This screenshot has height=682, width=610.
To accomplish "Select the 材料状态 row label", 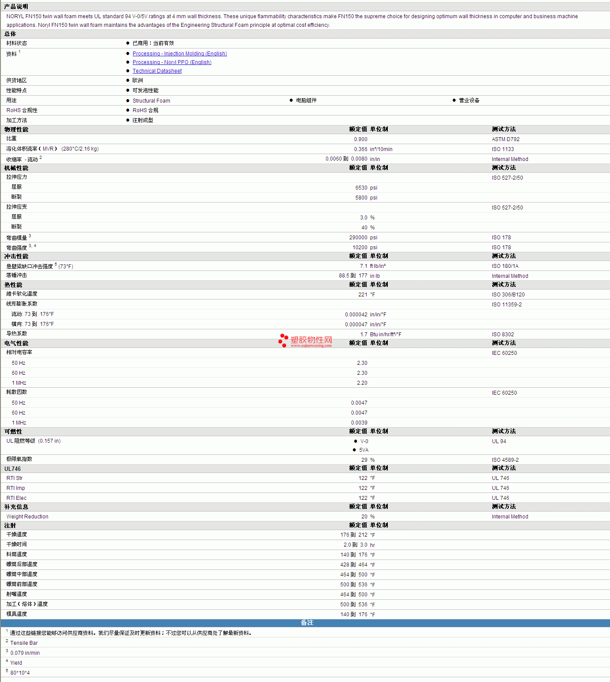I will (16, 43).
